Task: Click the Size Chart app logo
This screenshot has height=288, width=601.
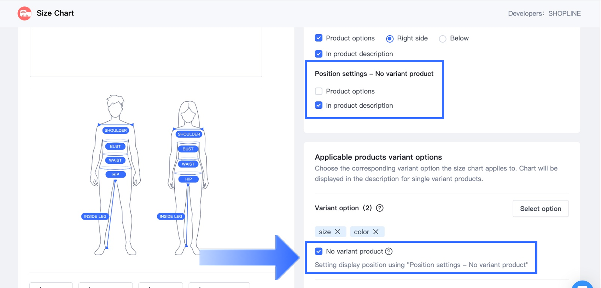Action: point(24,13)
